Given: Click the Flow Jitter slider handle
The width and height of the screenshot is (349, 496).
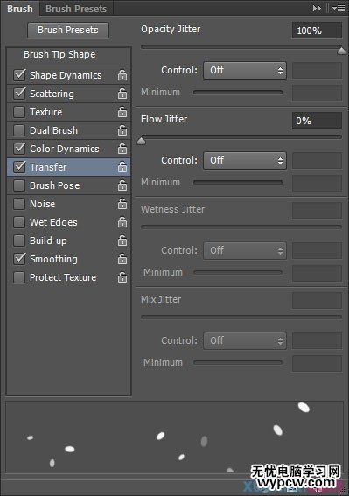Looking at the screenshot, I should coord(142,141).
